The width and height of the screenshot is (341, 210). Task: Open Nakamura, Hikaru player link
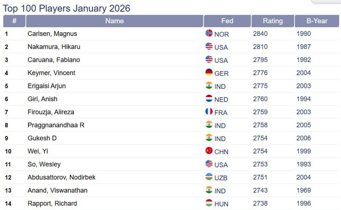click(x=54, y=47)
